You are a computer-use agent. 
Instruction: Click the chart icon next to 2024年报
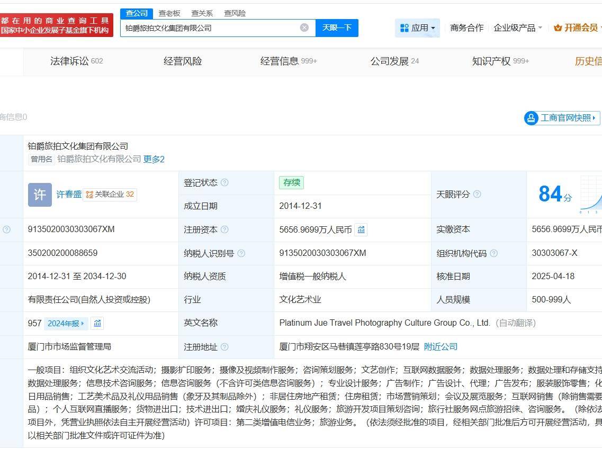pyautogui.click(x=97, y=323)
